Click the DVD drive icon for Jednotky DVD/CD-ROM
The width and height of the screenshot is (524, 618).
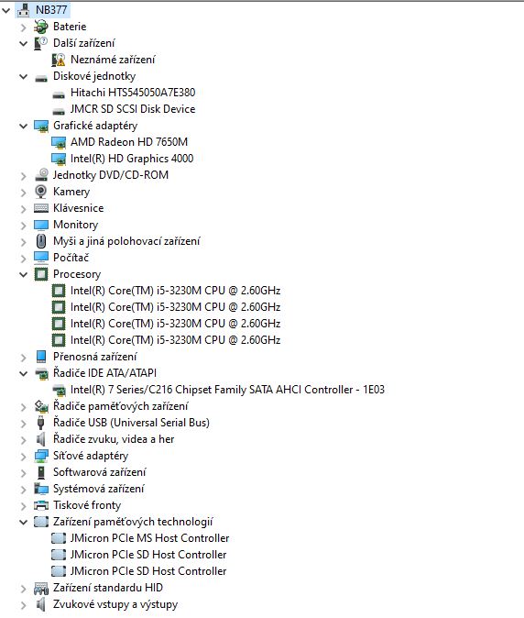pyautogui.click(x=41, y=175)
